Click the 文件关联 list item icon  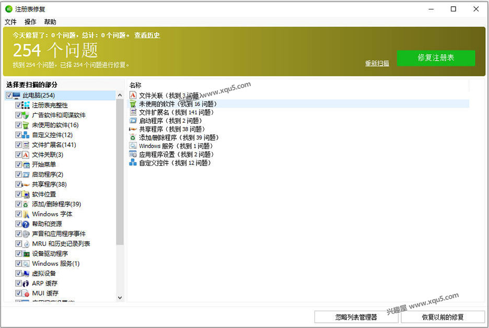(132, 95)
